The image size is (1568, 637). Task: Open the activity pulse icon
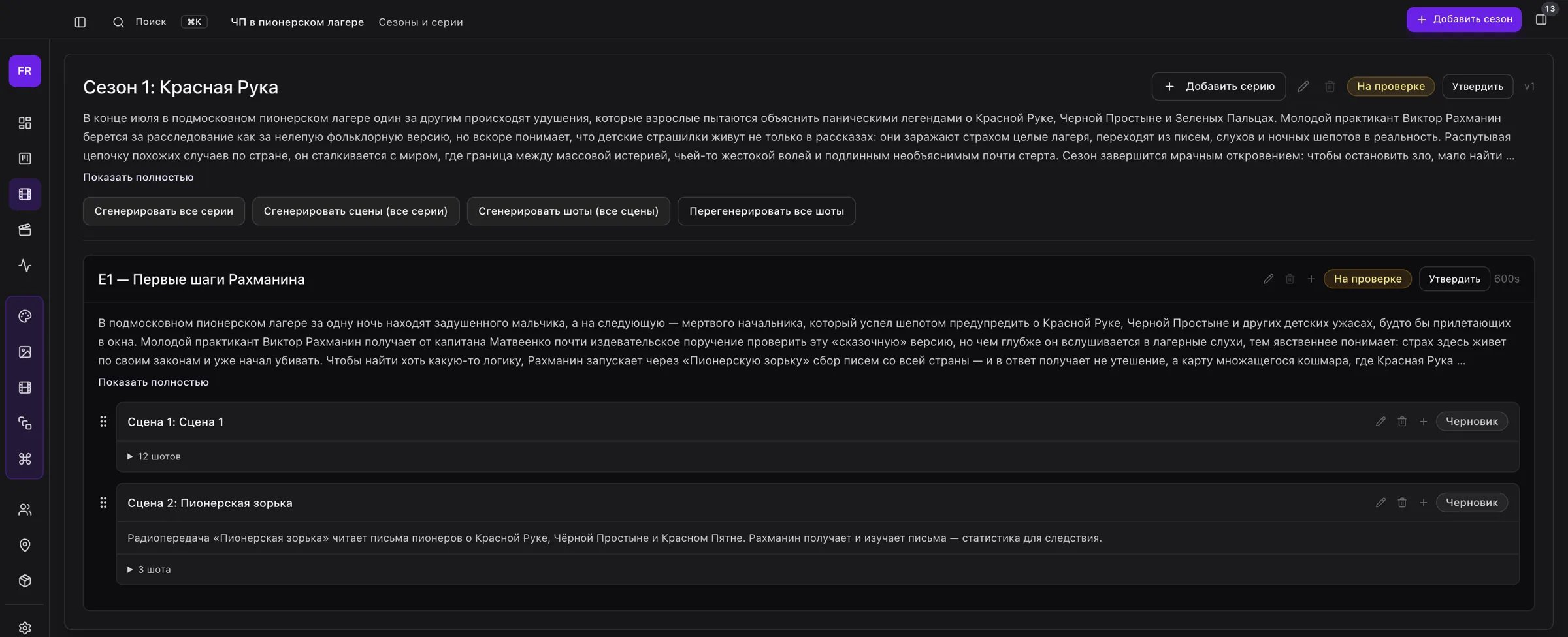click(x=25, y=266)
